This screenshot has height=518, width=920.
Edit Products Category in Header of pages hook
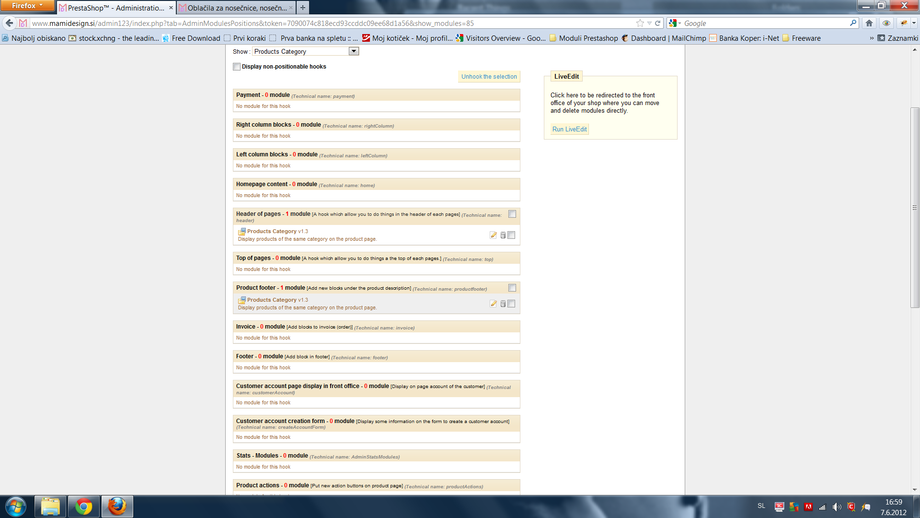[x=493, y=235]
